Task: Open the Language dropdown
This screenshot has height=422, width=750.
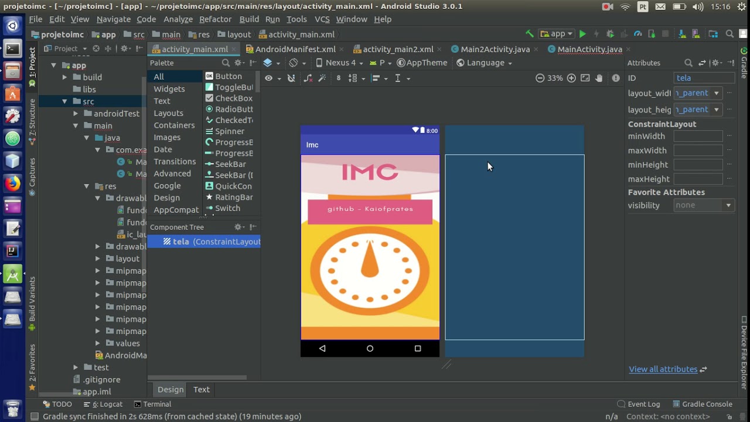Action: pos(485,63)
